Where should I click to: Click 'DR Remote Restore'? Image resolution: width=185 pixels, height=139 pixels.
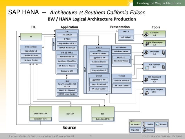(x=67, y=66)
